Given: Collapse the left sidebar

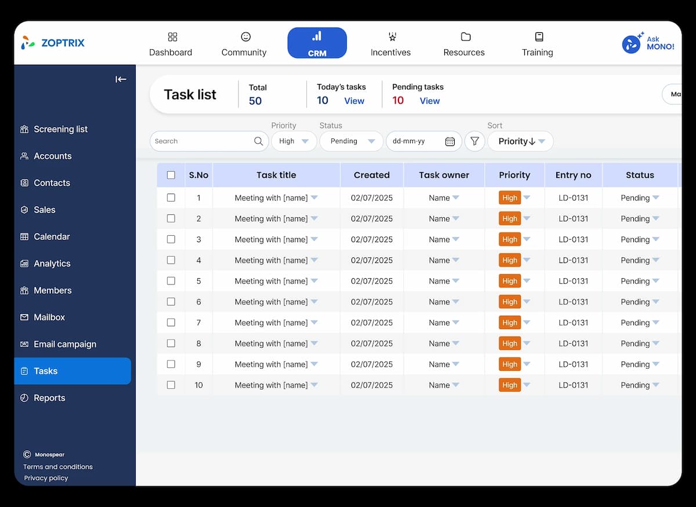Looking at the screenshot, I should [x=121, y=79].
